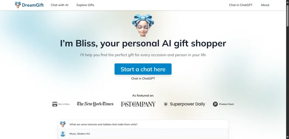Select Chat in ChatGPT in top navigation
The image size is (289, 139).
[241, 5]
